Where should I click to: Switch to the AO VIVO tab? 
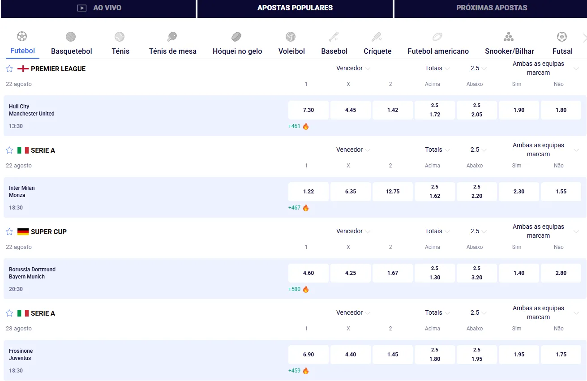point(99,8)
